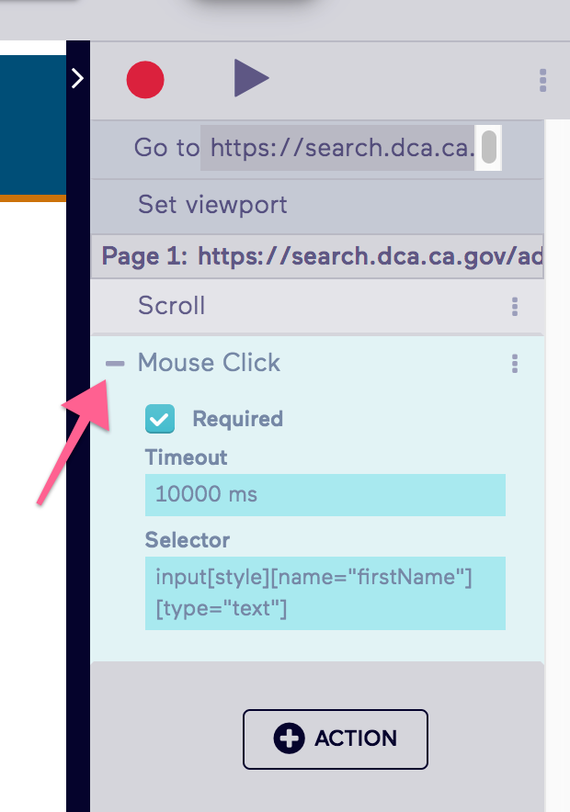Screen dimensions: 570x812
Task: Select the Go to step row
Action: 165,147
